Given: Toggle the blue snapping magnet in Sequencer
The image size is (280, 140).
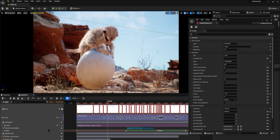Looking at the screenshot, I should (x=67, y=98).
